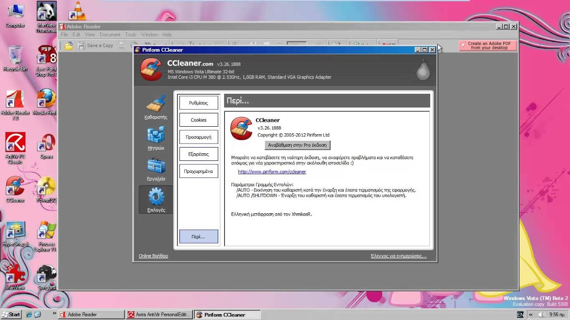The width and height of the screenshot is (570, 320).
Task: Click Create an Adobe PDF from desktop
Action: click(488, 46)
